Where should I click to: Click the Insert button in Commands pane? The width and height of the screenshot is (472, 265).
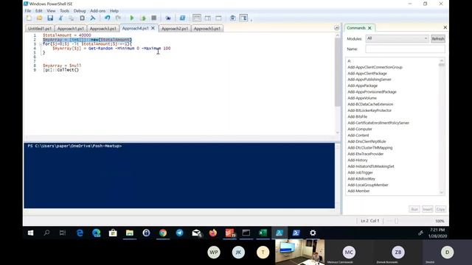click(427, 209)
